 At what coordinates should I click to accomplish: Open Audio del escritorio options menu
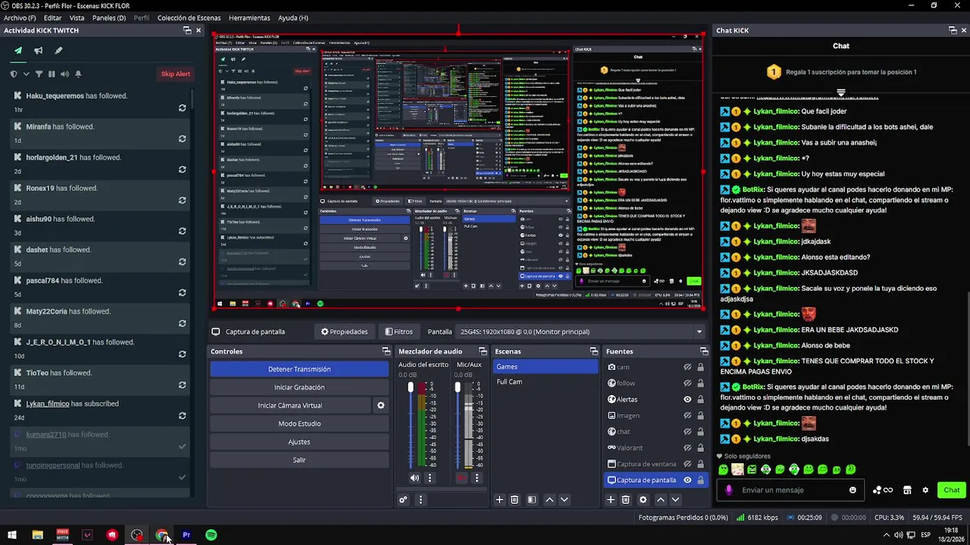[430, 478]
